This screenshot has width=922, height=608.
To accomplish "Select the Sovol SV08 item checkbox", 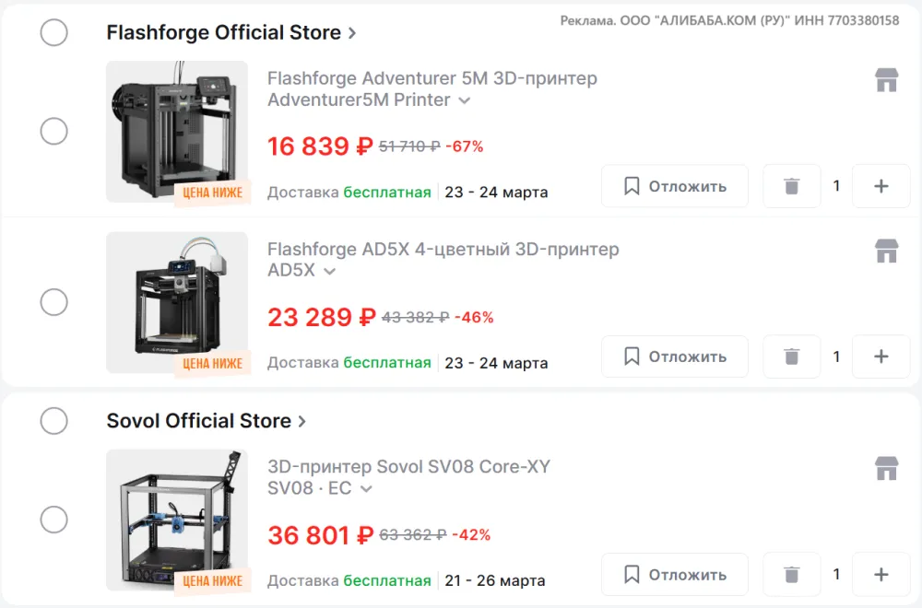I will (x=54, y=520).
